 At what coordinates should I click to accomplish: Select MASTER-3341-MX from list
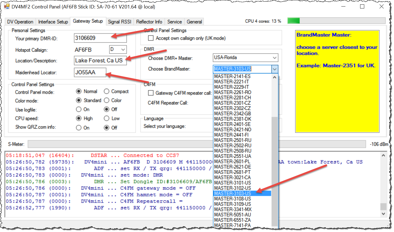[242, 209]
